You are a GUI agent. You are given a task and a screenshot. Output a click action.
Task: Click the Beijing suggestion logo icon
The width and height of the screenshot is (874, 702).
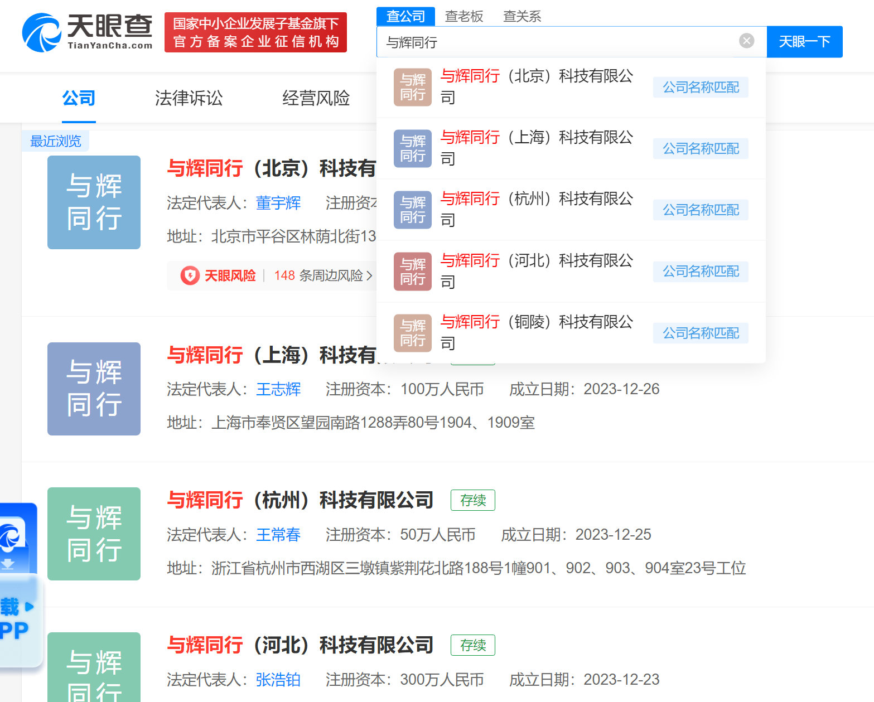tap(413, 87)
